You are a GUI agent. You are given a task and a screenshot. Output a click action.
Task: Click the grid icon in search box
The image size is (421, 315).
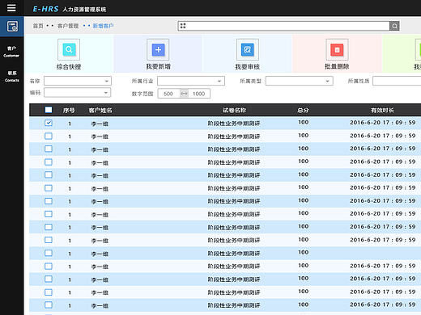point(183,26)
